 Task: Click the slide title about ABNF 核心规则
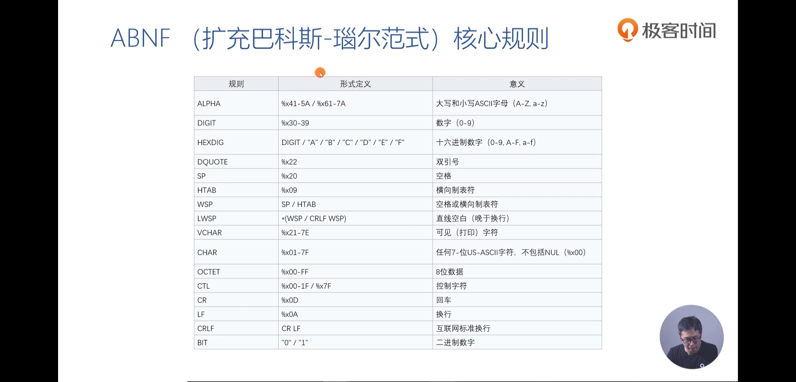coord(330,38)
